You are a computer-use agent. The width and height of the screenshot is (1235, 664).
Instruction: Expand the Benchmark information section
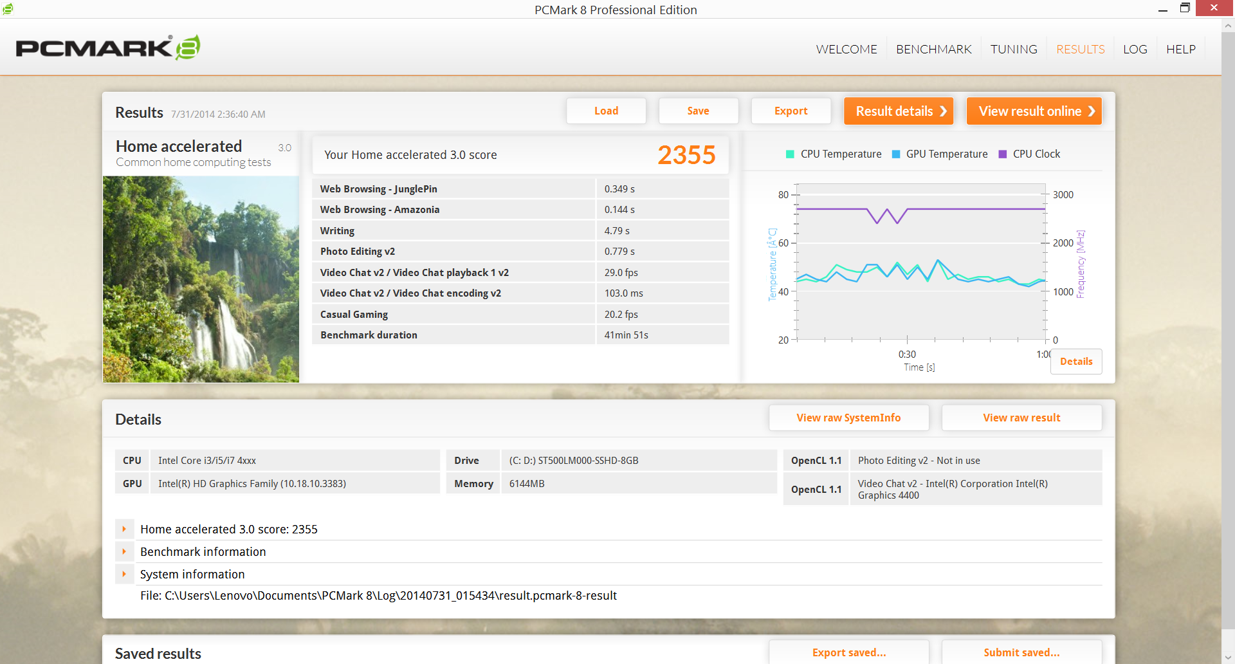124,551
